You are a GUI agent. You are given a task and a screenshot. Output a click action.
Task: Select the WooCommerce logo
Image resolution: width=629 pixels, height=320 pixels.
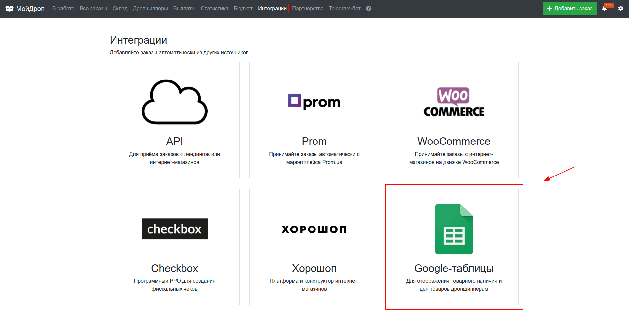[454, 102]
